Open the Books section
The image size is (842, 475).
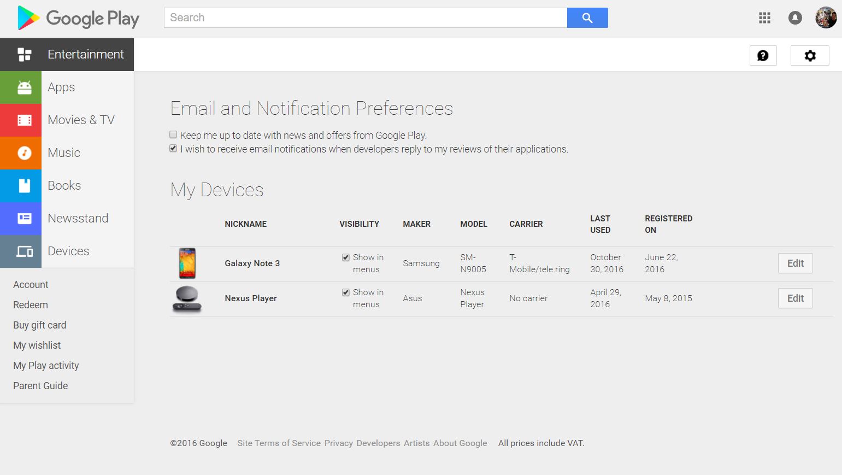coord(64,186)
